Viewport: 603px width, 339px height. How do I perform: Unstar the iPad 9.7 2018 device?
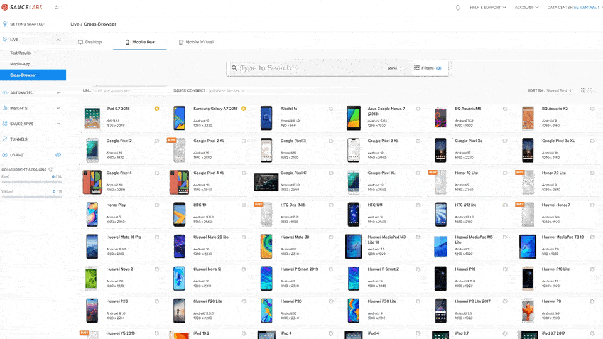[156, 109]
